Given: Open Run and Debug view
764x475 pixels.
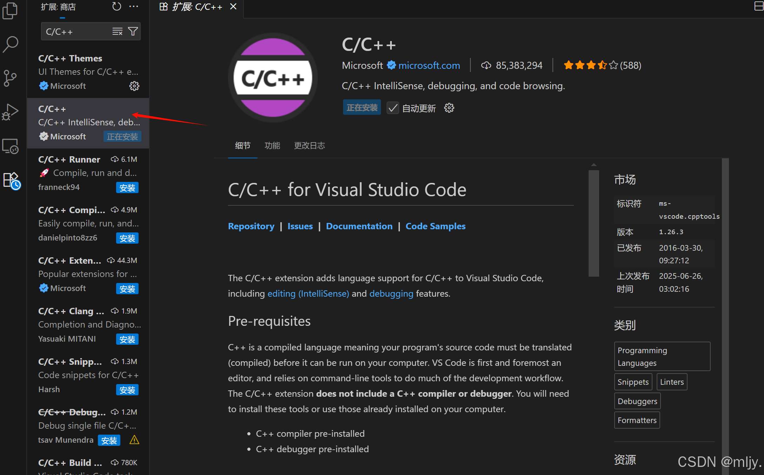Looking at the screenshot, I should [x=10, y=112].
